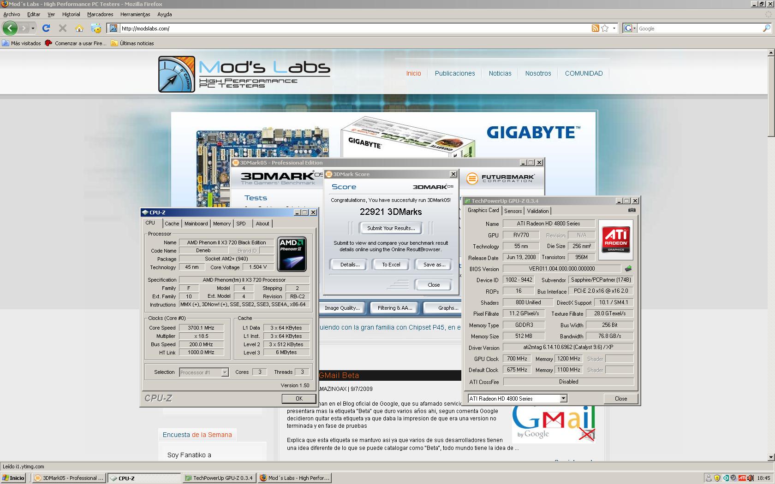
Task: Click the ATI tray icon
Action: [742, 478]
